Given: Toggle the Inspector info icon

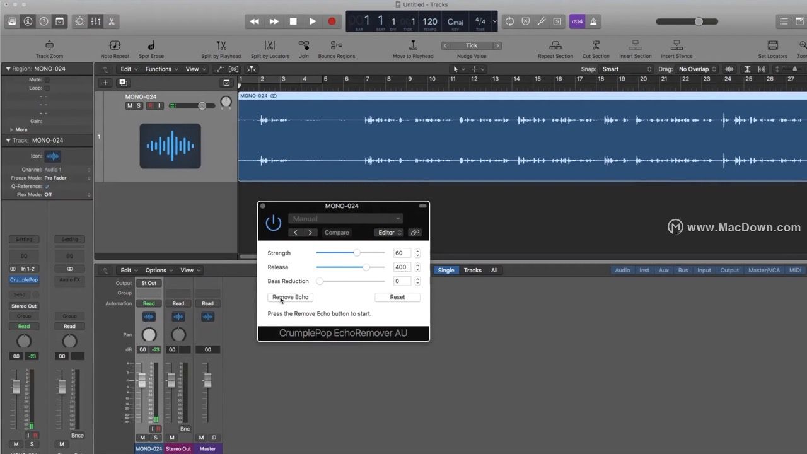Looking at the screenshot, I should (x=28, y=21).
